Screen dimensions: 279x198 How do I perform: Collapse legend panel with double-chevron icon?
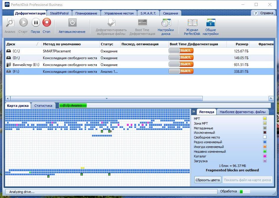pyautogui.click(x=194, y=112)
